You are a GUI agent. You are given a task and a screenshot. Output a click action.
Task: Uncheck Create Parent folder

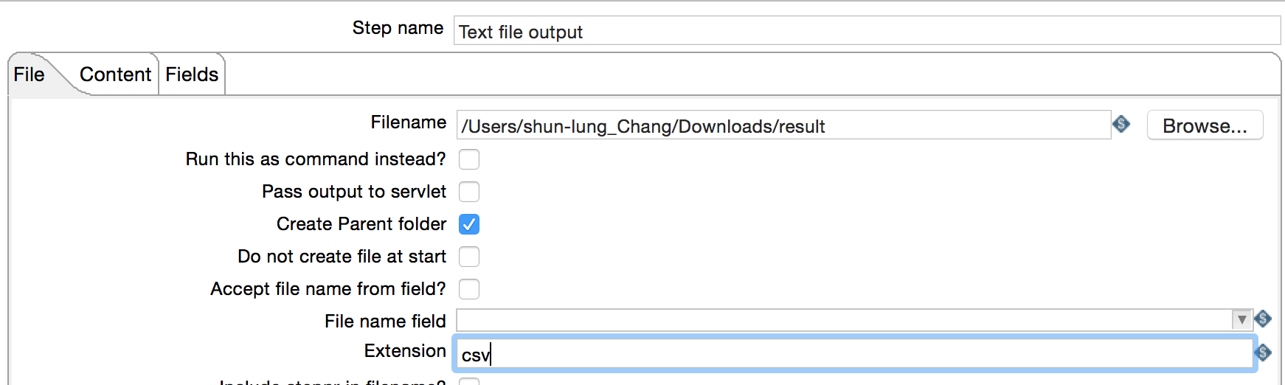[469, 224]
